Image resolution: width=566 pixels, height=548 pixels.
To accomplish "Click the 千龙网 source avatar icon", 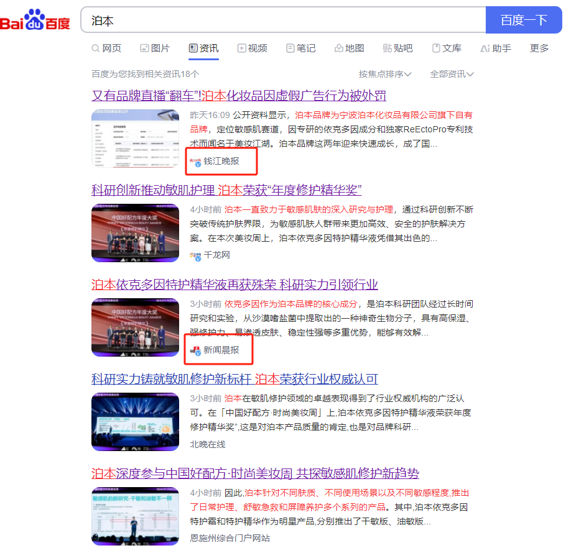I will pyautogui.click(x=195, y=256).
